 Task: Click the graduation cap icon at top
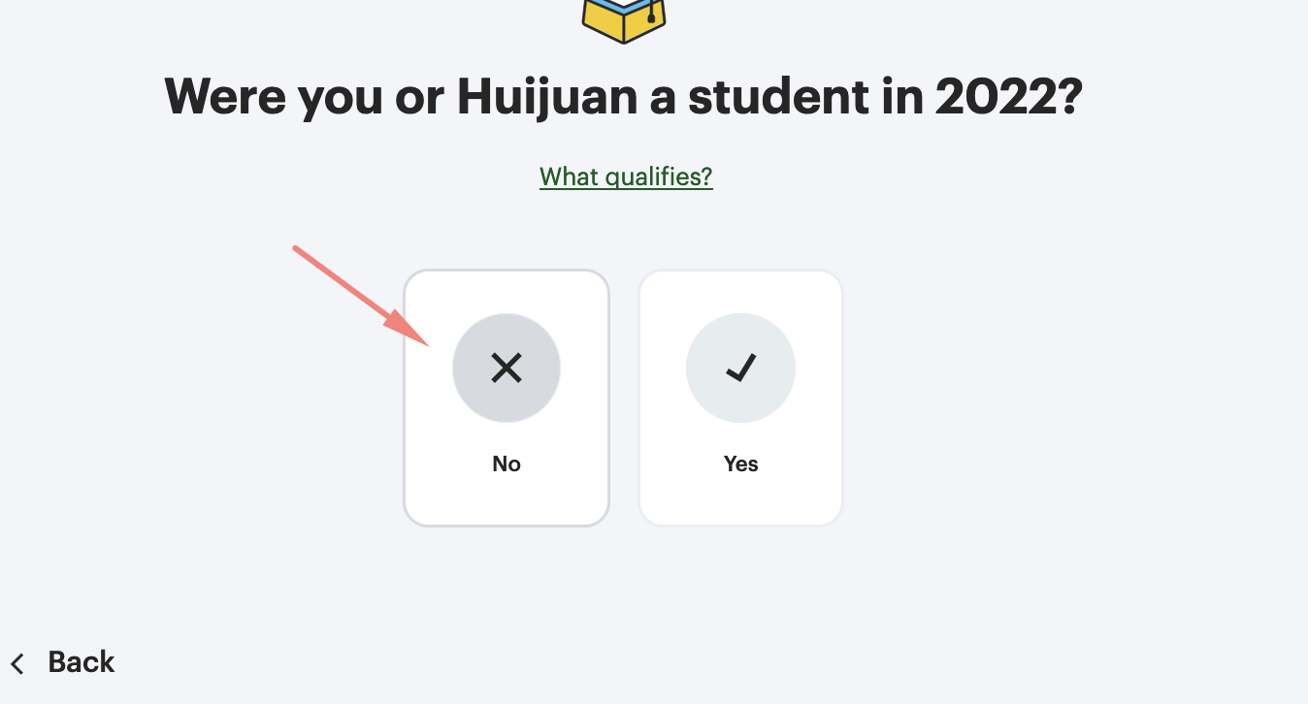pos(624,19)
